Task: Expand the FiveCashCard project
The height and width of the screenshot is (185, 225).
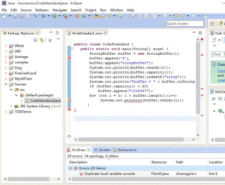Action: pyautogui.click(x=6, y=73)
